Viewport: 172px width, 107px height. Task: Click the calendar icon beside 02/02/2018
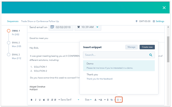52,27
